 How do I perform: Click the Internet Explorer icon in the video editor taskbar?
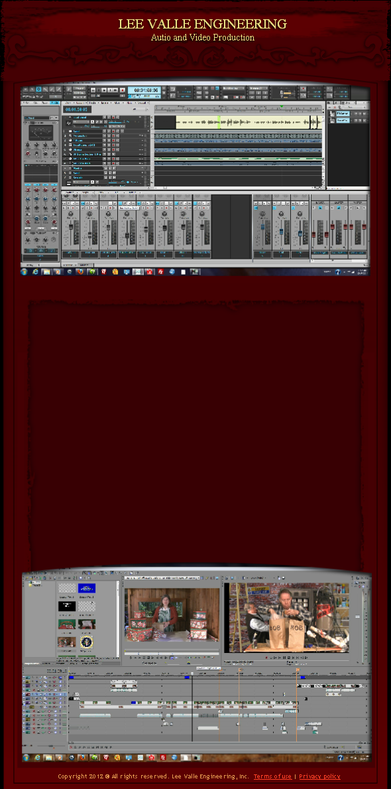pyautogui.click(x=36, y=757)
